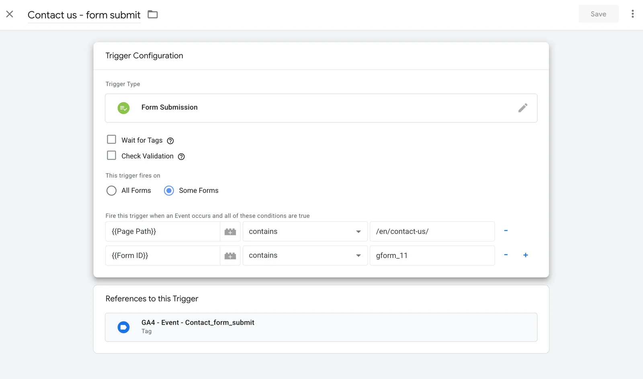Click the 'This trigger fires on' label
The width and height of the screenshot is (643, 379).
(x=133, y=176)
